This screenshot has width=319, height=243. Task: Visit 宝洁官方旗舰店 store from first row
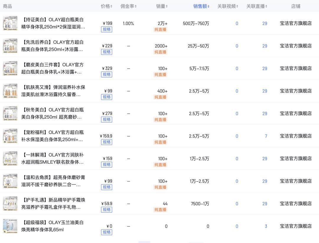tap(296, 23)
